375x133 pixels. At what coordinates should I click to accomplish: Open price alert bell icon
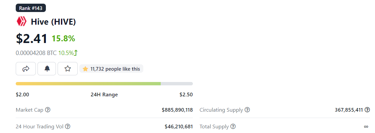(47, 69)
